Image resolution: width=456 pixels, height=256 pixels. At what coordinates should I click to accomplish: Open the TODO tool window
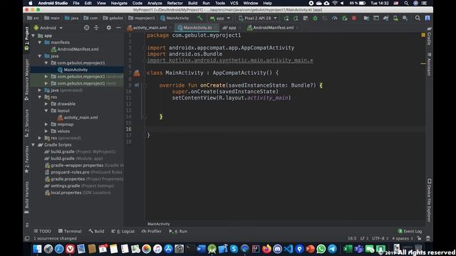pyautogui.click(x=43, y=231)
